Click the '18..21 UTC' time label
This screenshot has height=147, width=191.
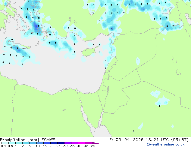pos(157,140)
